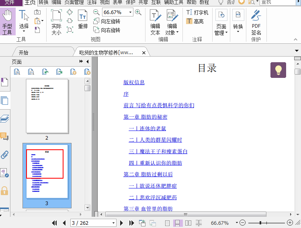Expand the Convert (转换) ribbon button dropdown
The width and height of the screenshot is (301, 228).
click(238, 32)
